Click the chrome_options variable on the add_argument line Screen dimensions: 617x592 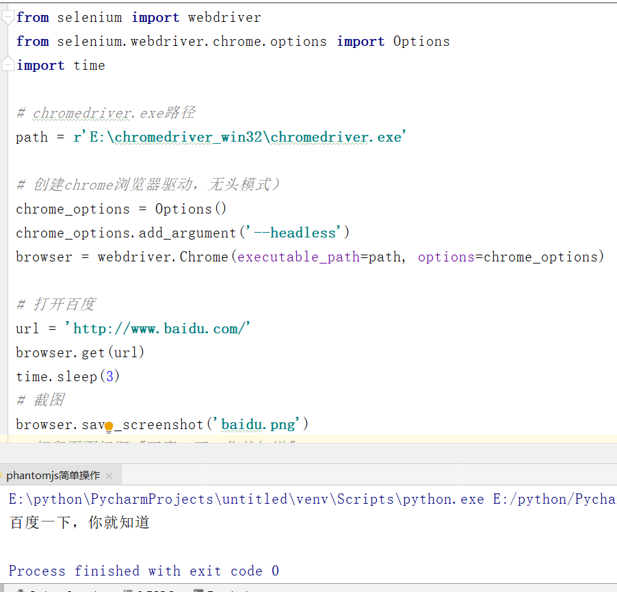tap(72, 233)
